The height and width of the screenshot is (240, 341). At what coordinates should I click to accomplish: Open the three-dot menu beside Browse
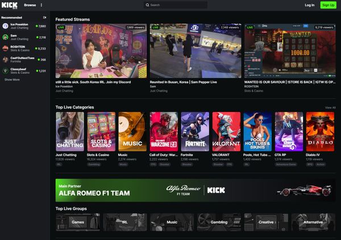tap(41, 5)
